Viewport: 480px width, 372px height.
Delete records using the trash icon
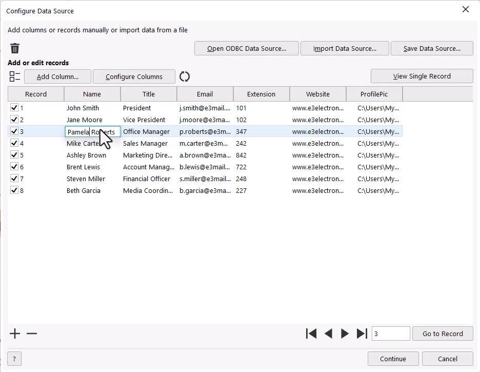click(14, 48)
